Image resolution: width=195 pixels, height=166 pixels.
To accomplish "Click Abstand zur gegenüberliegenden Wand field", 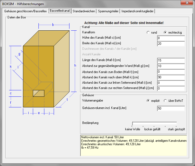I will click(171, 66).
